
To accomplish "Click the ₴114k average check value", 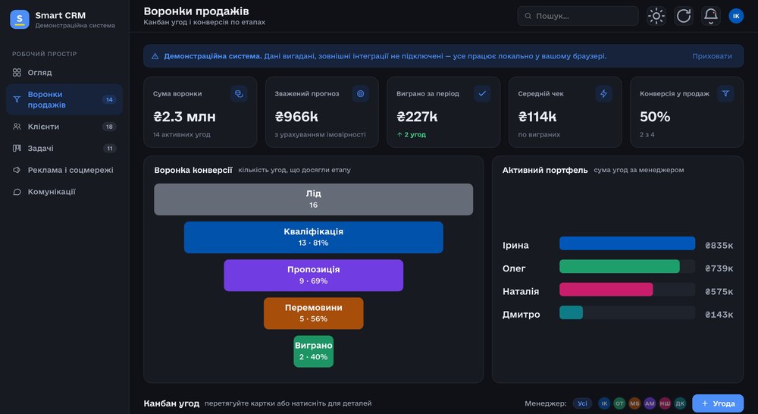I will click(x=537, y=117).
